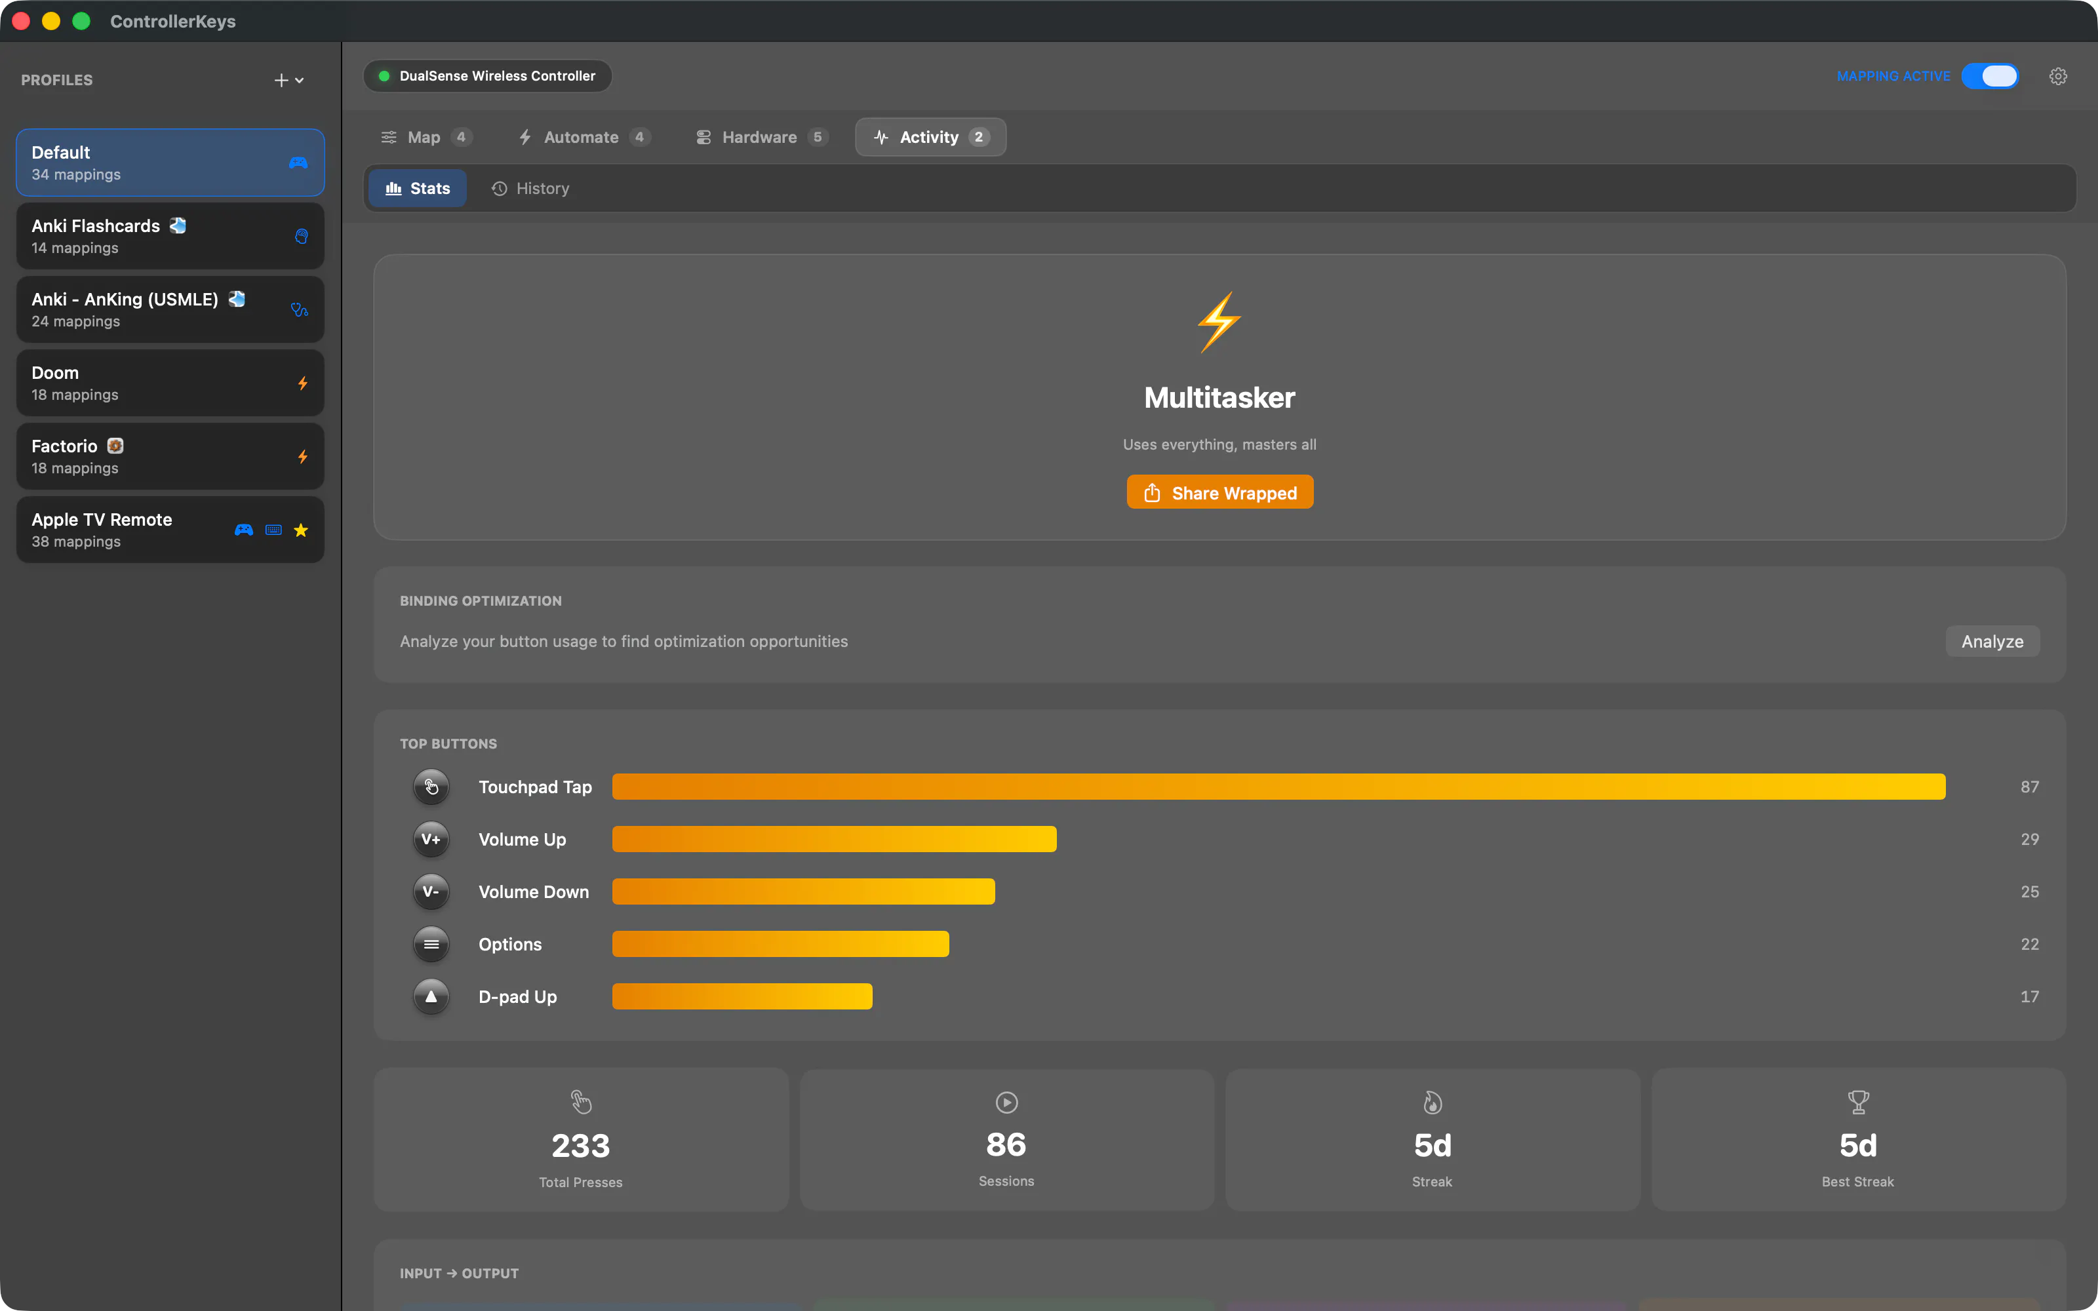2098x1311 pixels.
Task: Click the lightning bolt icon on Factorio profile
Action: (x=302, y=457)
